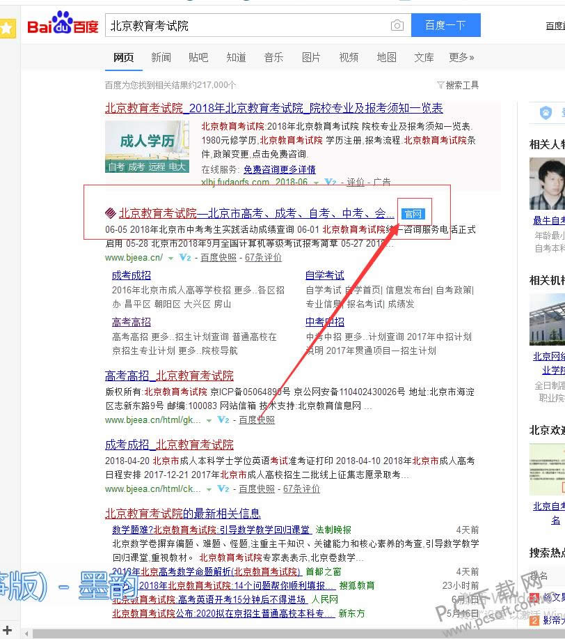
Task: Switch to the 图片 tab
Action: 311,57
